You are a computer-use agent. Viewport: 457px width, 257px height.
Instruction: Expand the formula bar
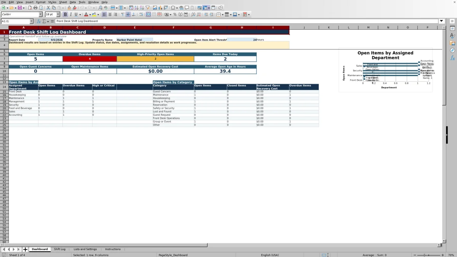coord(442,21)
